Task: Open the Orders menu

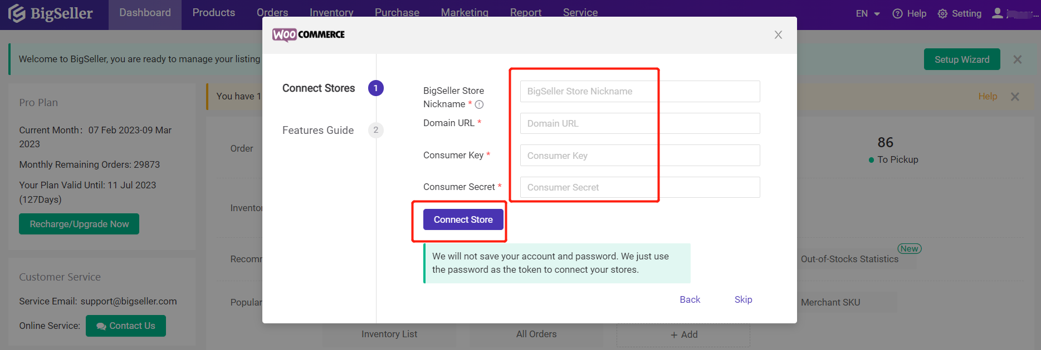Action: [272, 13]
